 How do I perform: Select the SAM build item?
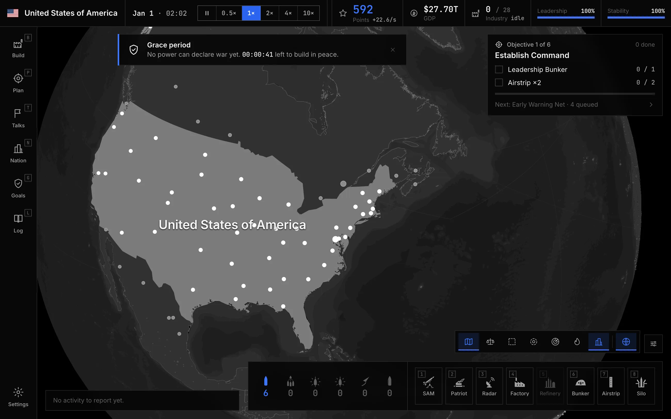pos(428,386)
